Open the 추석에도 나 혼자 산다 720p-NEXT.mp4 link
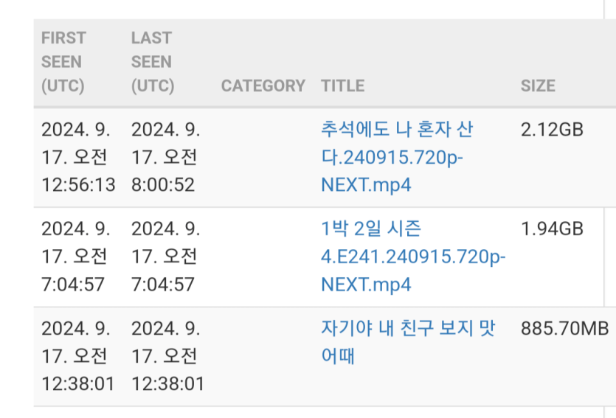This screenshot has height=418, width=616. (x=397, y=157)
